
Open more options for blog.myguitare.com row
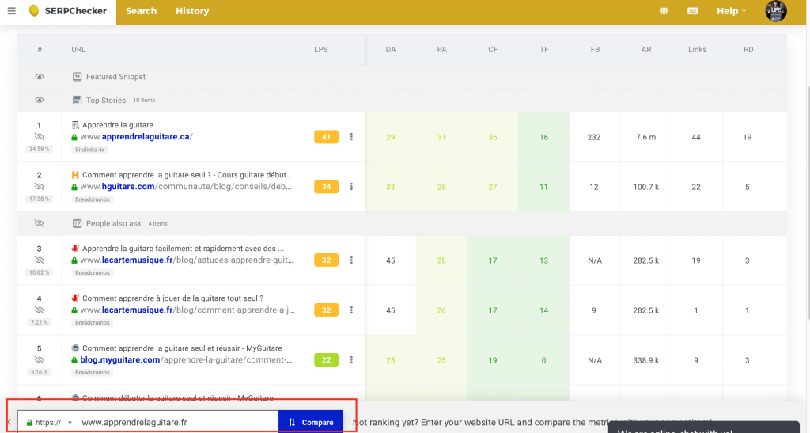point(351,359)
